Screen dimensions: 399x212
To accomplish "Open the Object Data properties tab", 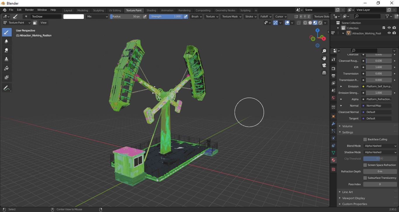I will (x=334, y=153).
